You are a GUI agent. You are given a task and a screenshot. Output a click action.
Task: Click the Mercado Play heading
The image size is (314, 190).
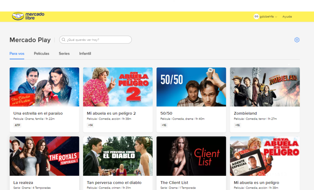[x=30, y=40]
